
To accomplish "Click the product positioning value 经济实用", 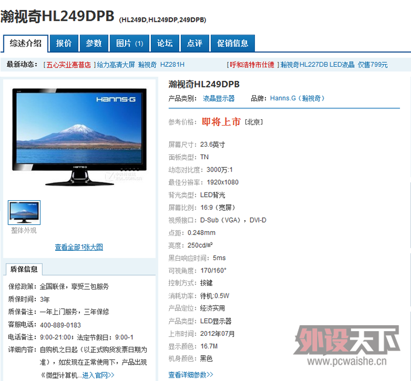I will [x=213, y=308].
